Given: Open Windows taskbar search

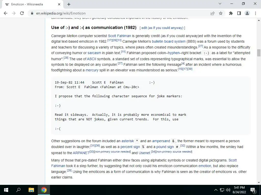Looking at the screenshot, I should click(18, 190).
